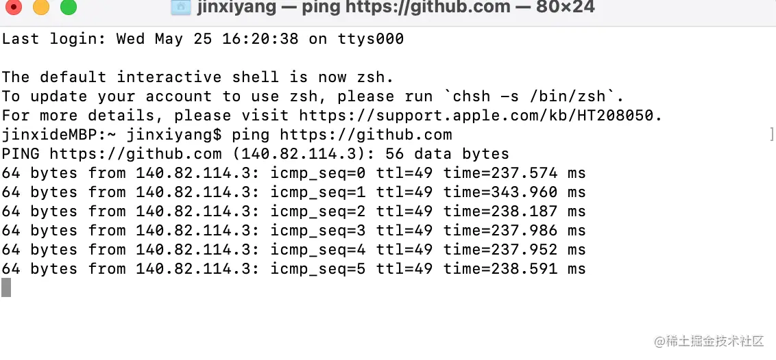The height and width of the screenshot is (360, 776).
Task: Maximize the window using the green button
Action: pyautogui.click(x=69, y=8)
